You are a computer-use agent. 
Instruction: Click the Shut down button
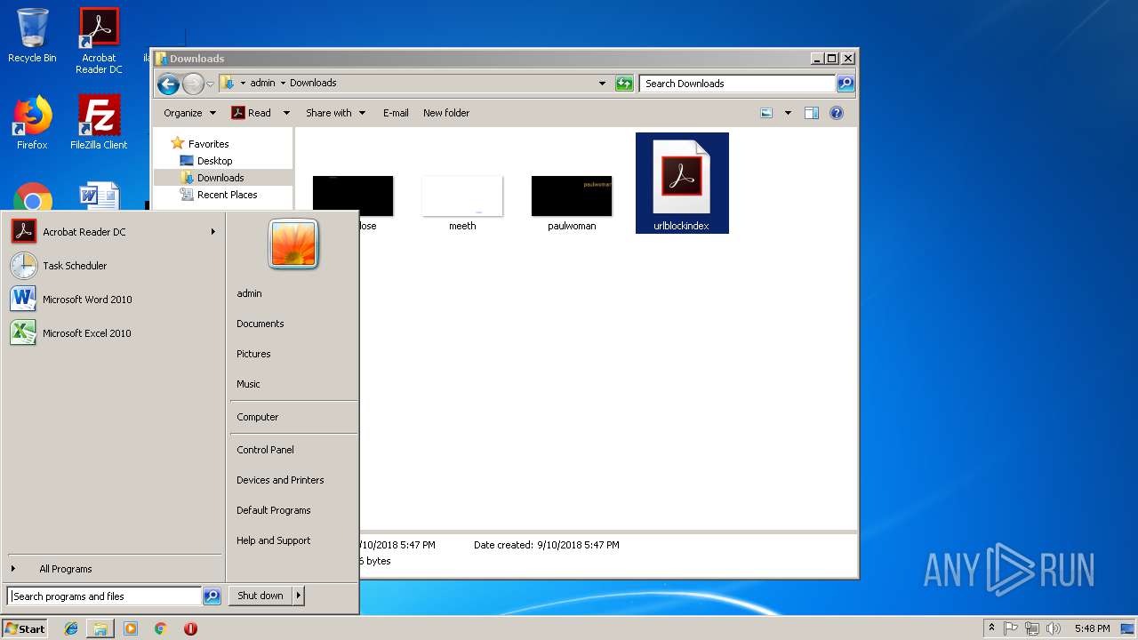260,596
